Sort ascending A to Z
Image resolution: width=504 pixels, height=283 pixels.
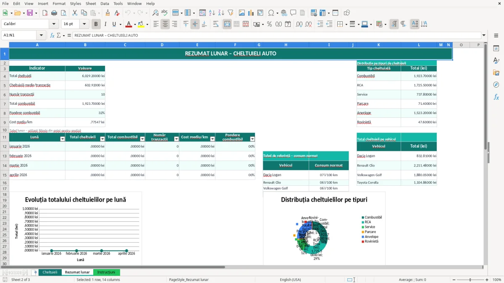[x=212, y=13]
